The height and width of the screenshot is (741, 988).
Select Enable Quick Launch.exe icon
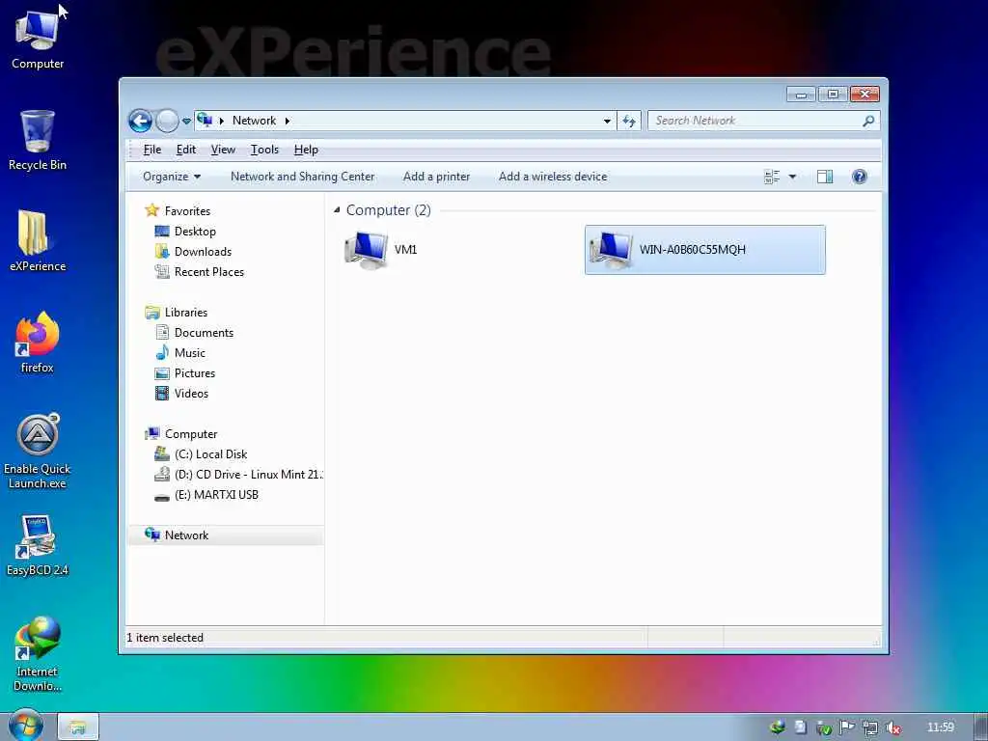[x=38, y=452]
